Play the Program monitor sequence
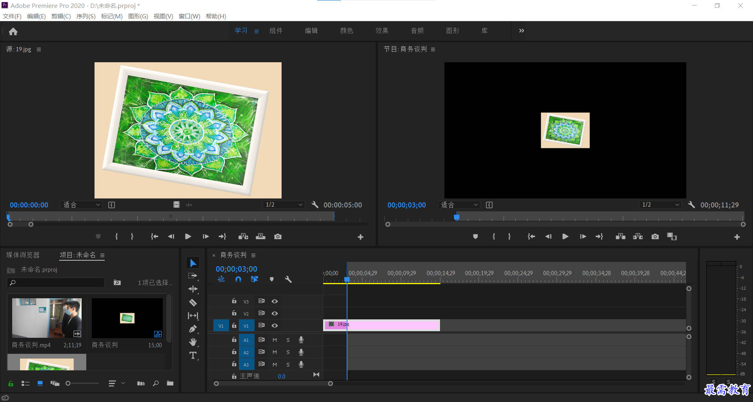753x402 pixels. [x=565, y=236]
